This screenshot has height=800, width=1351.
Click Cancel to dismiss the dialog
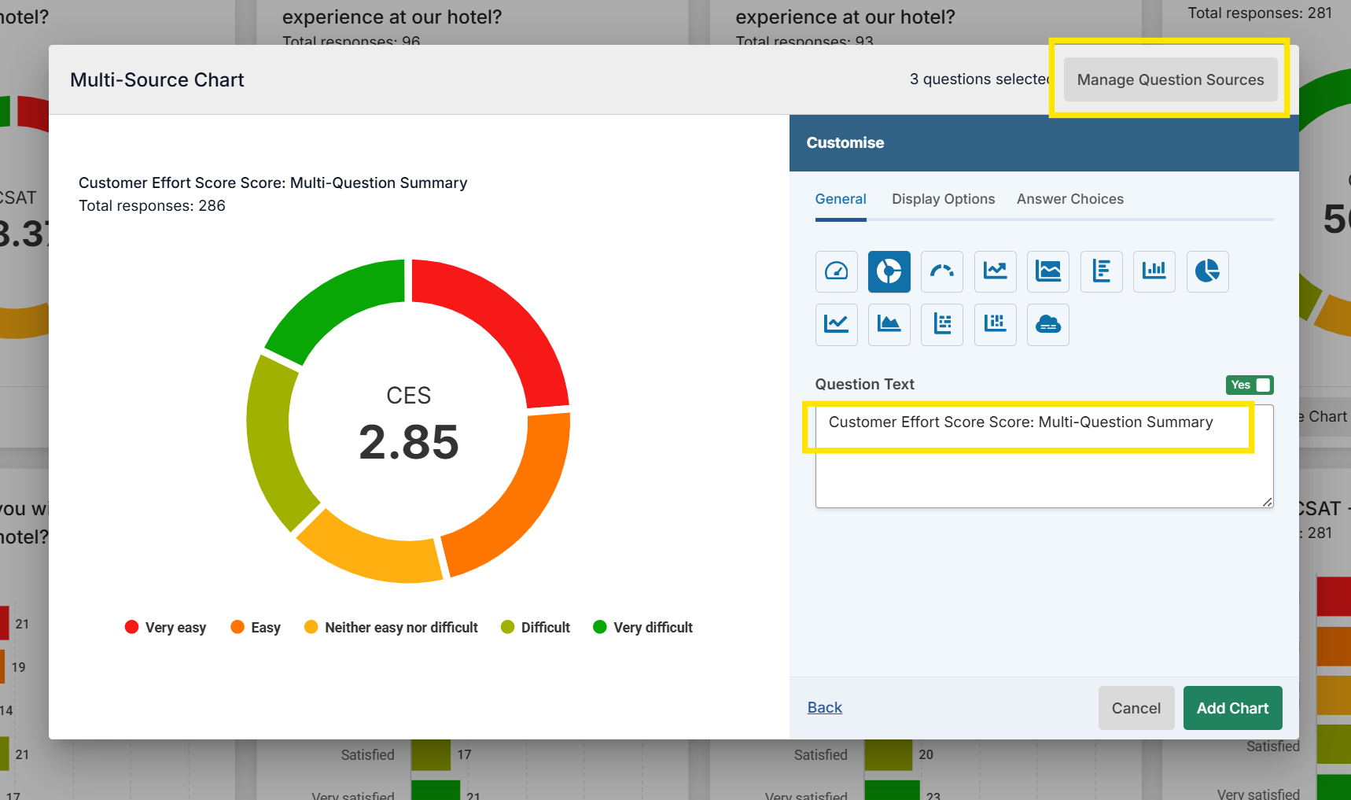[1136, 708]
